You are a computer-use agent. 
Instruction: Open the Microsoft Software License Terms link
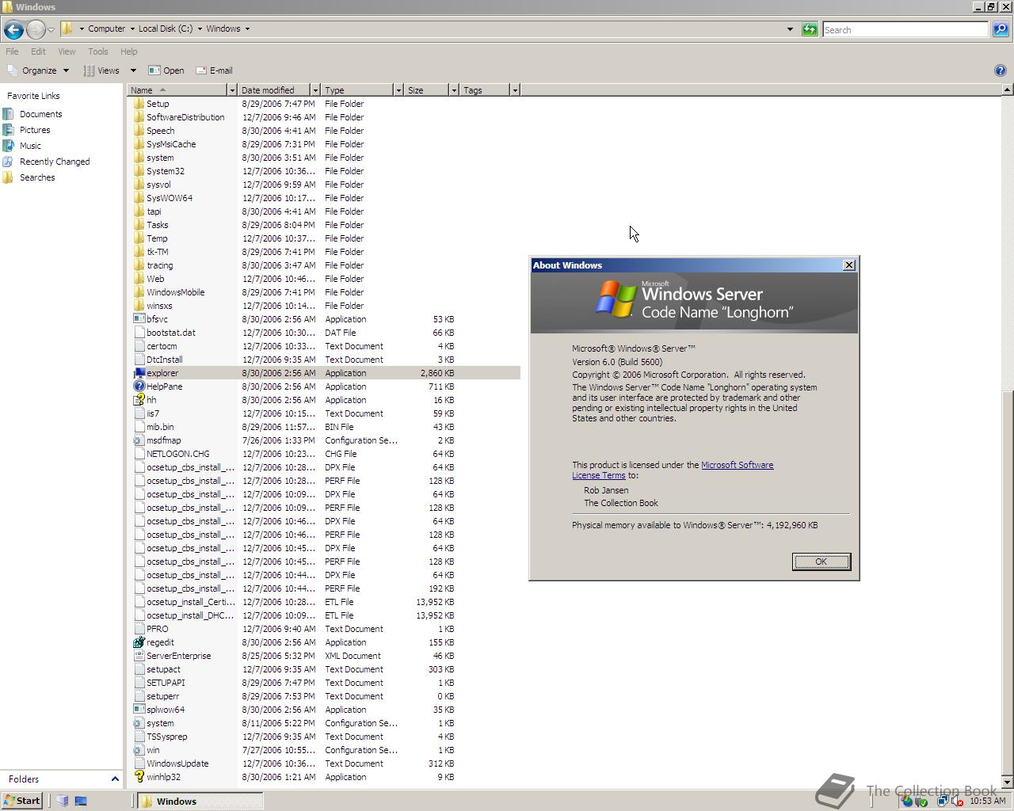tap(673, 470)
